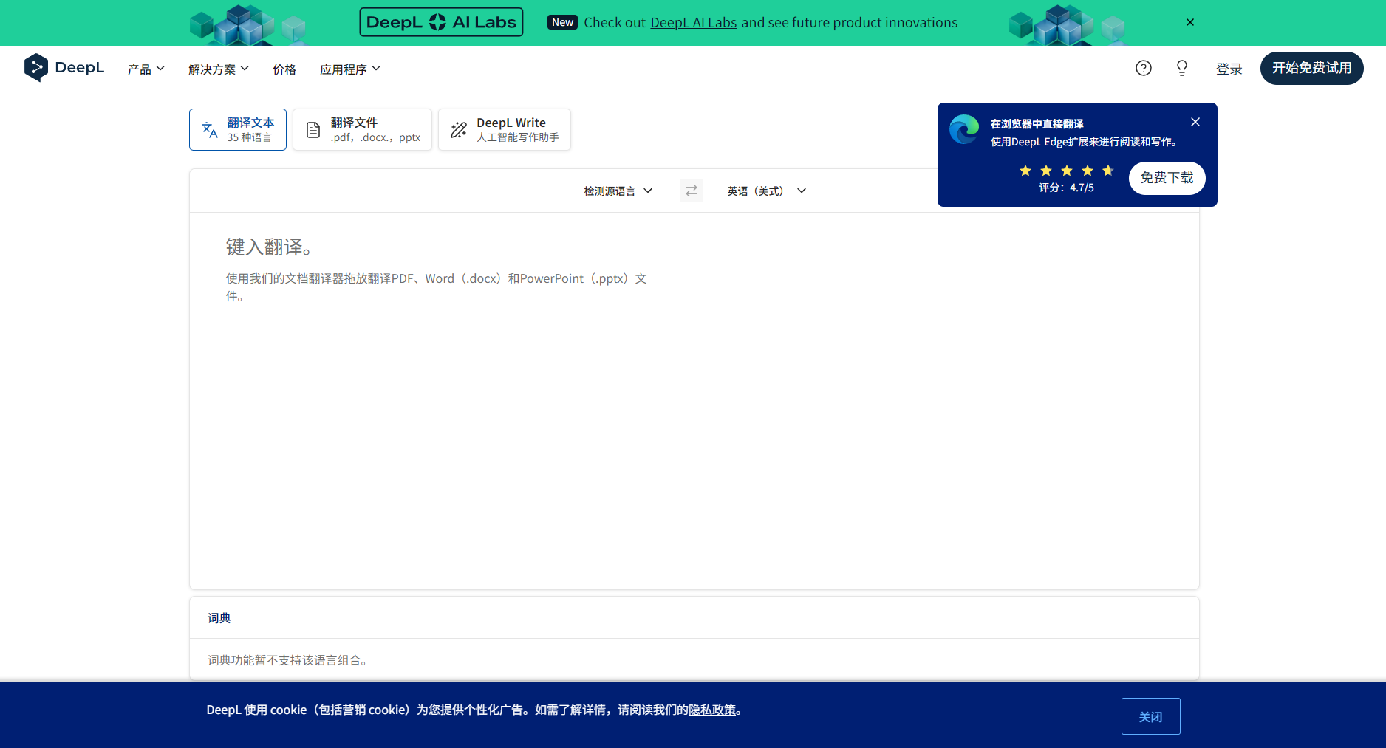Screen dimensions: 1386x748
Task: Click the 关闭 button on the cookie banner
Action: tap(1150, 716)
